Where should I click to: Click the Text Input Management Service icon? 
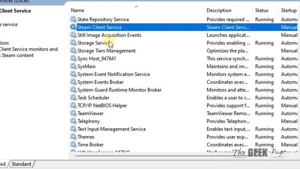pyautogui.click(x=73, y=129)
